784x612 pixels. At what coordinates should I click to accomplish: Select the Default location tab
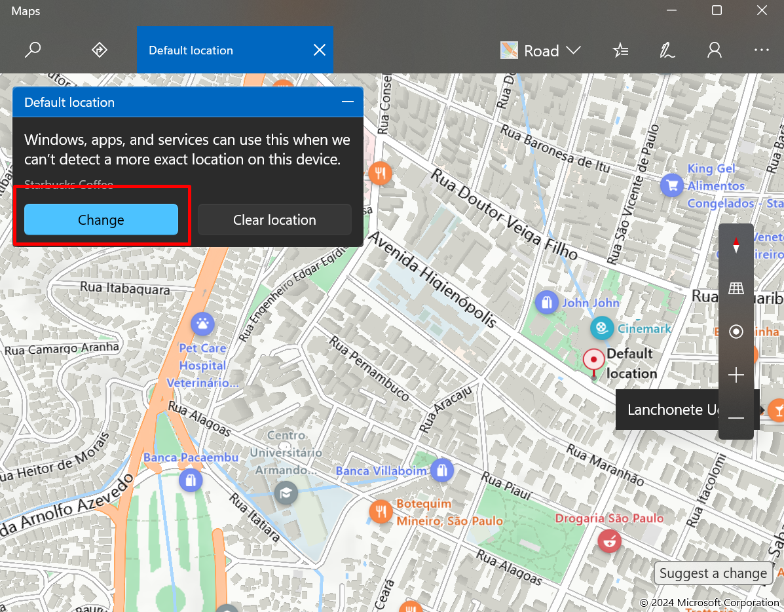(x=235, y=50)
